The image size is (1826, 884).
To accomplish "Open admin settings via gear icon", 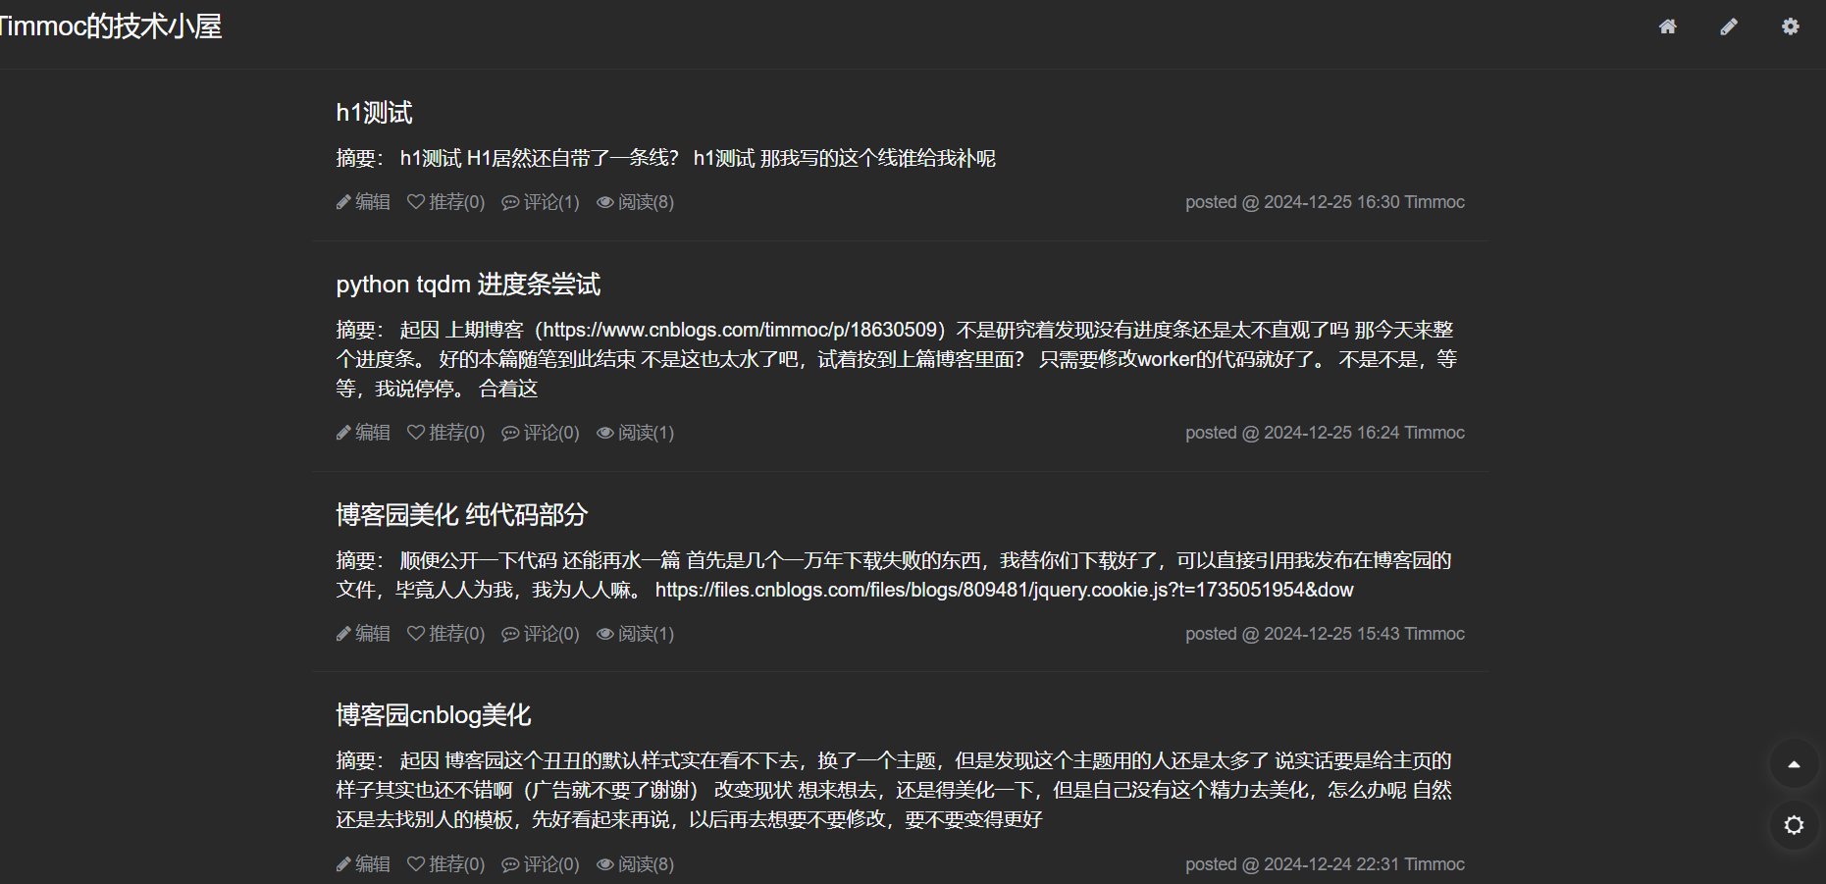I will click(1791, 26).
